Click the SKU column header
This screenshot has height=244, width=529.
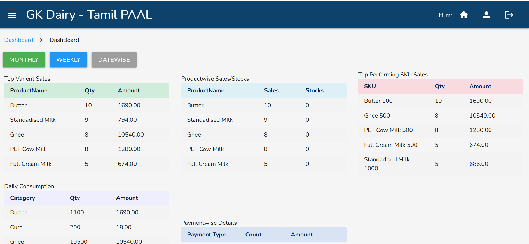click(370, 86)
